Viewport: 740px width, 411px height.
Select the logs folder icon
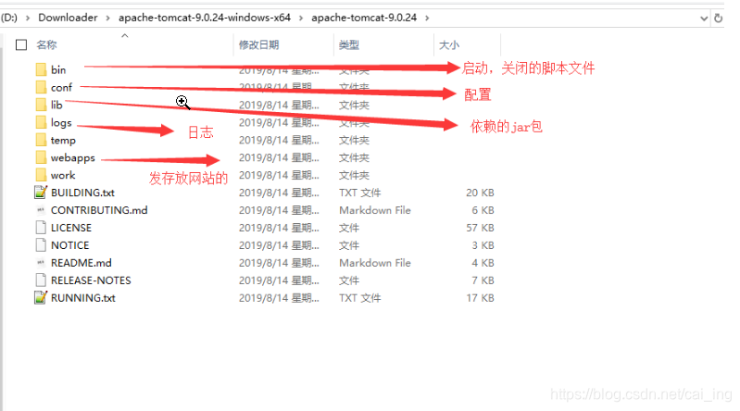pyautogui.click(x=41, y=123)
